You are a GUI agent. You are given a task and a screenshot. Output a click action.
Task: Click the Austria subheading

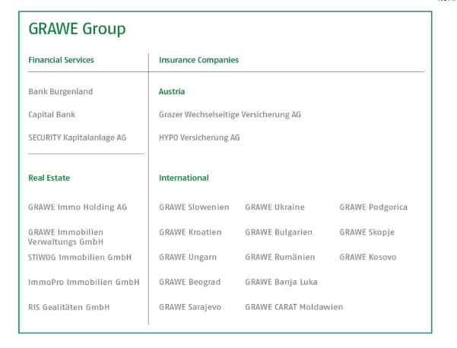172,91
